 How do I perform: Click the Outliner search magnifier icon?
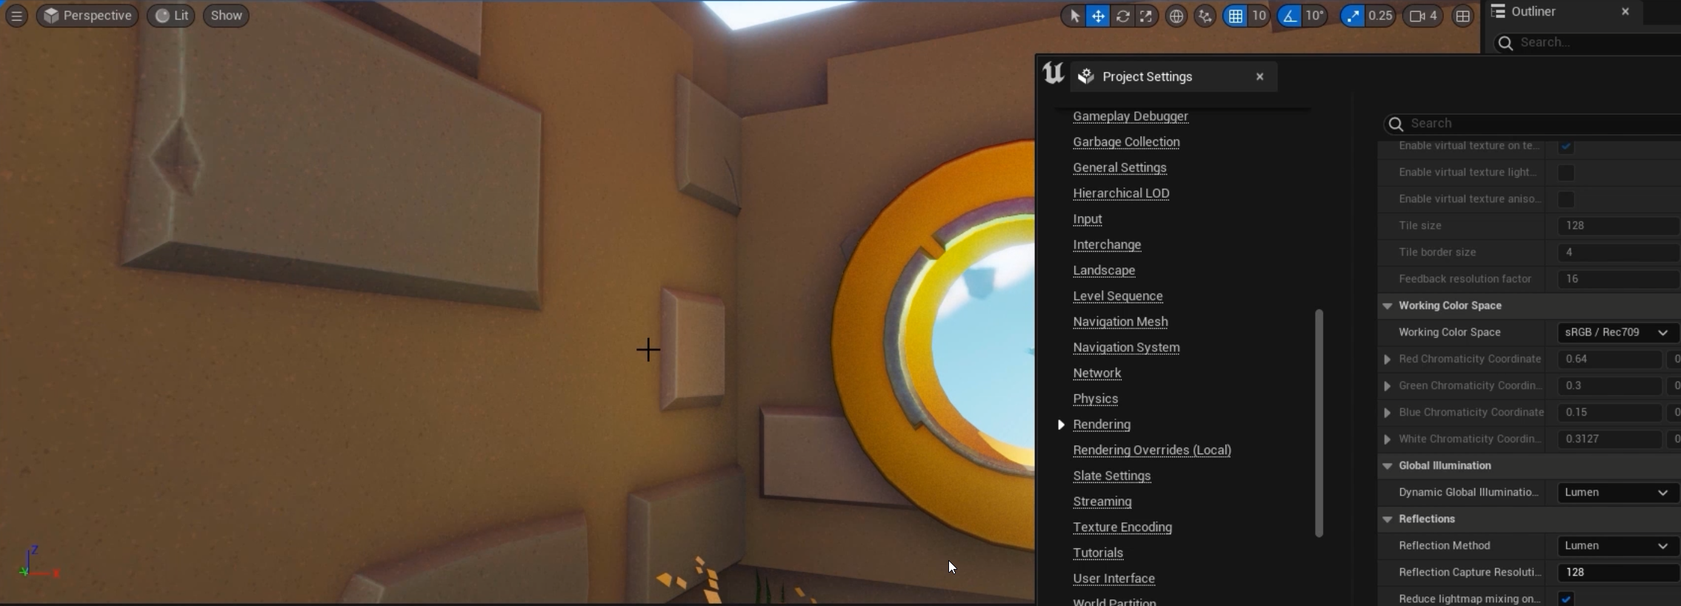click(1505, 43)
